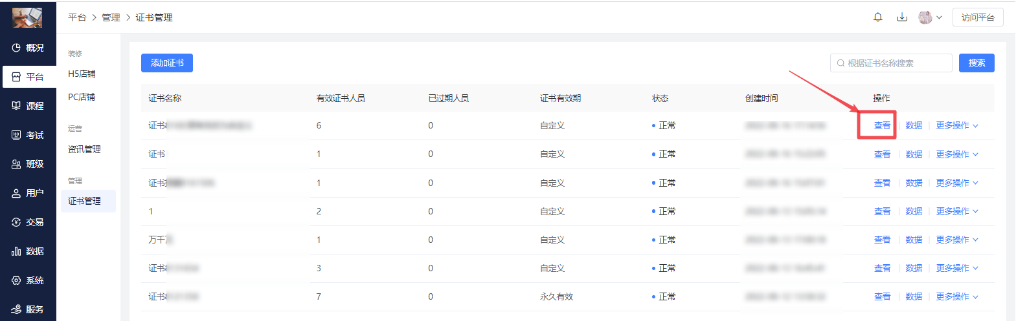Open the 概况 overview section
This screenshot has height=321, width=1016.
pyautogui.click(x=28, y=48)
